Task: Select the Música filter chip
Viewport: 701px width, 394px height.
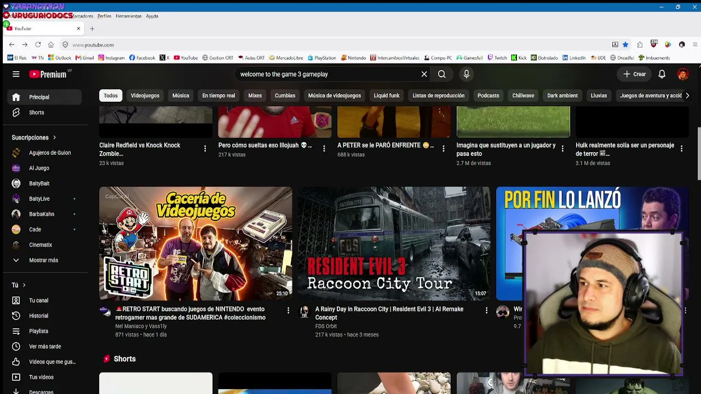Action: click(x=181, y=96)
